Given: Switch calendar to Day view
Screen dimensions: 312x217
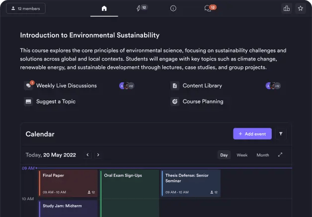Looking at the screenshot, I should point(224,155).
